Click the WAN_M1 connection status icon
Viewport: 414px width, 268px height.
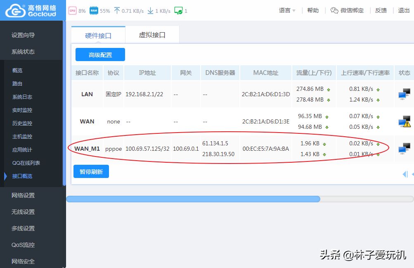pyautogui.click(x=404, y=149)
